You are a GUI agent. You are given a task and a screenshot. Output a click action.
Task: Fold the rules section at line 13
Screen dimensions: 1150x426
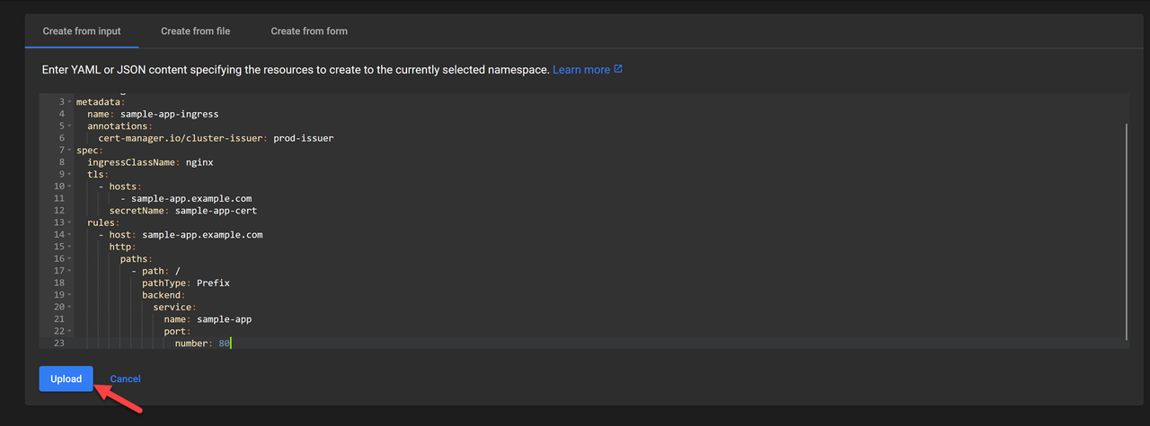[x=69, y=222]
